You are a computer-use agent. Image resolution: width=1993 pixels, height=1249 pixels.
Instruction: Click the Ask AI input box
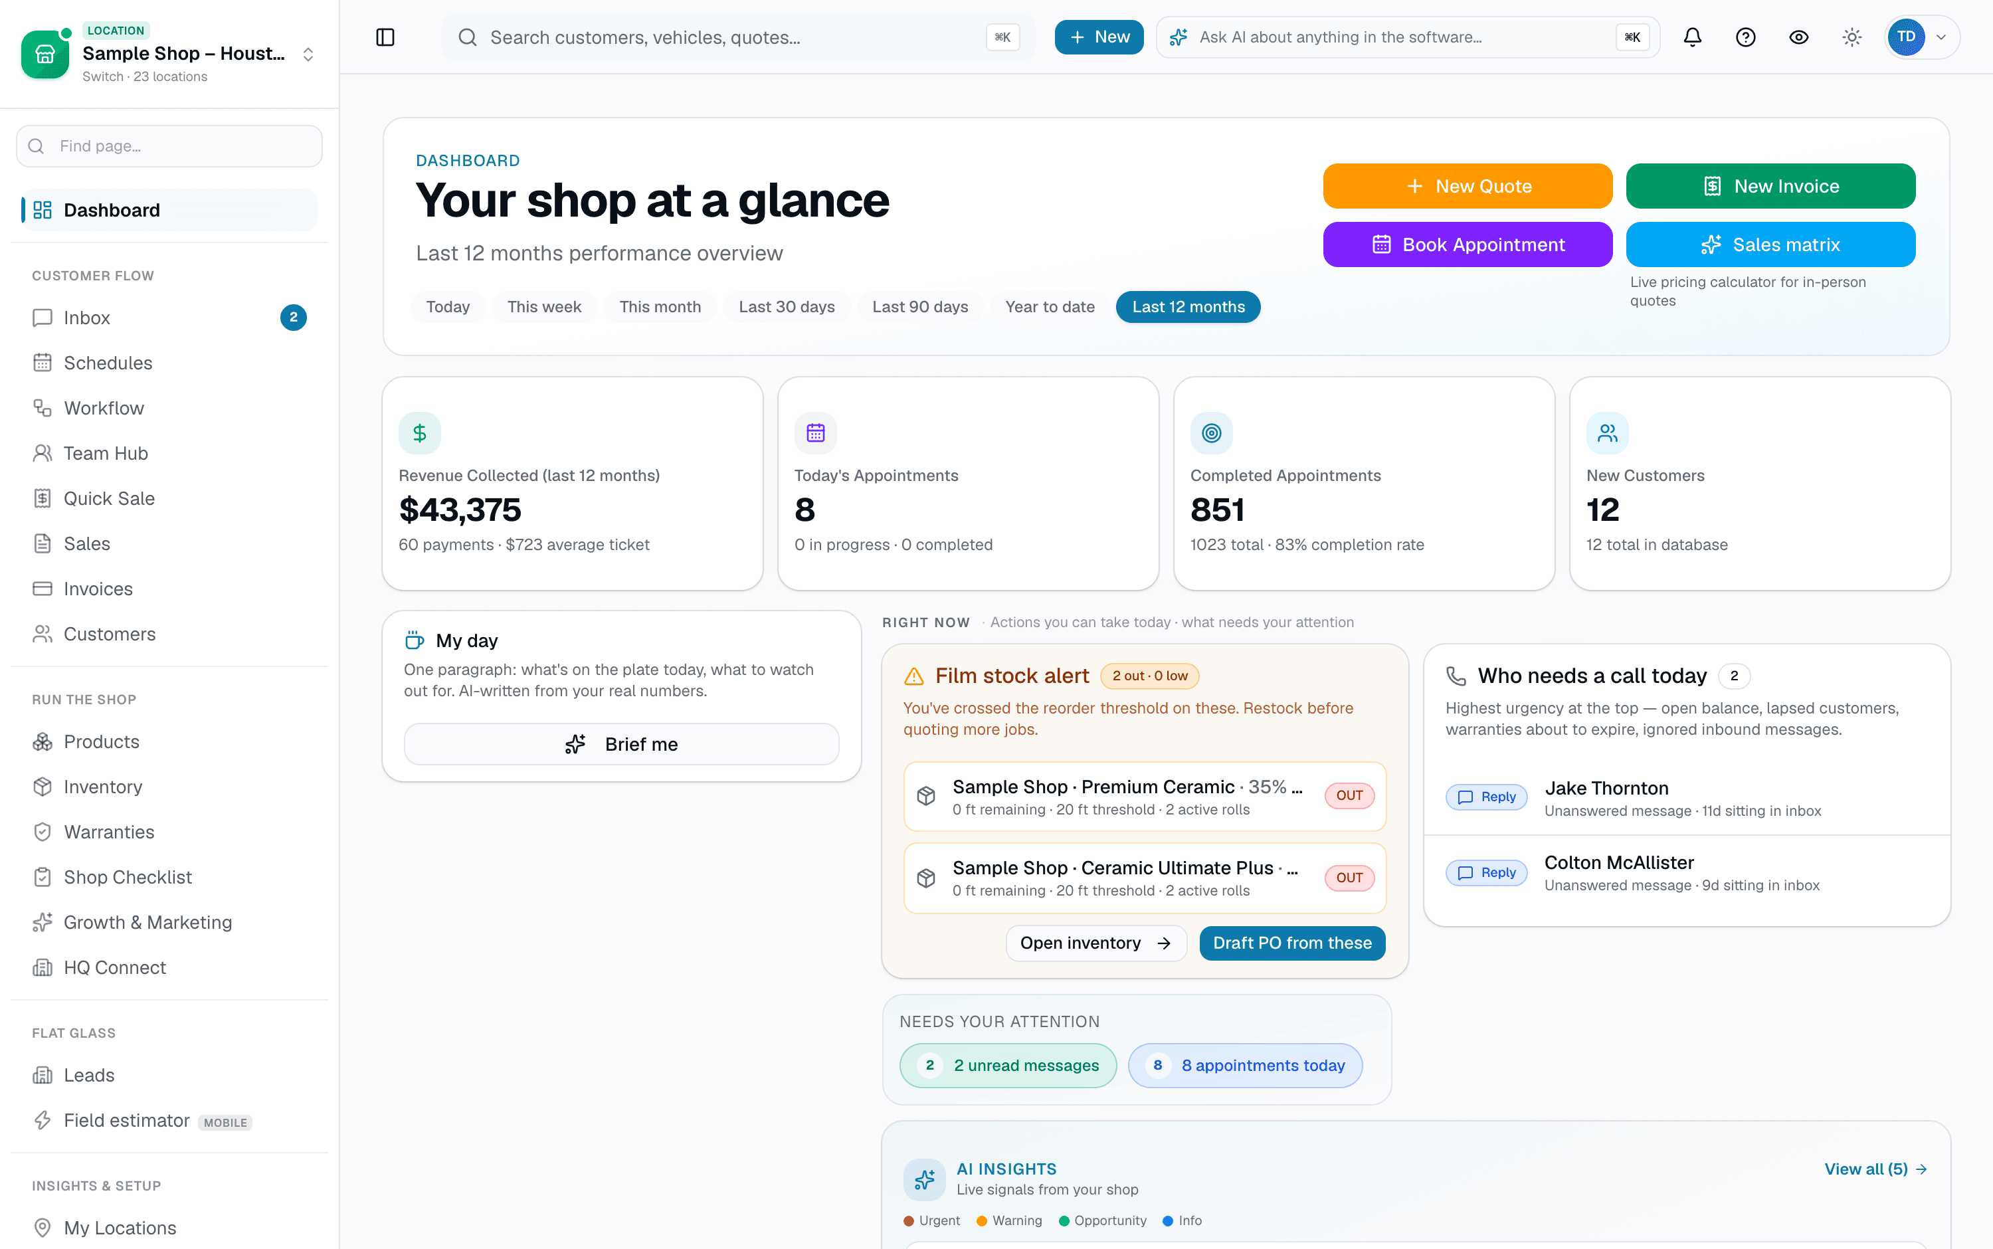pyautogui.click(x=1408, y=37)
